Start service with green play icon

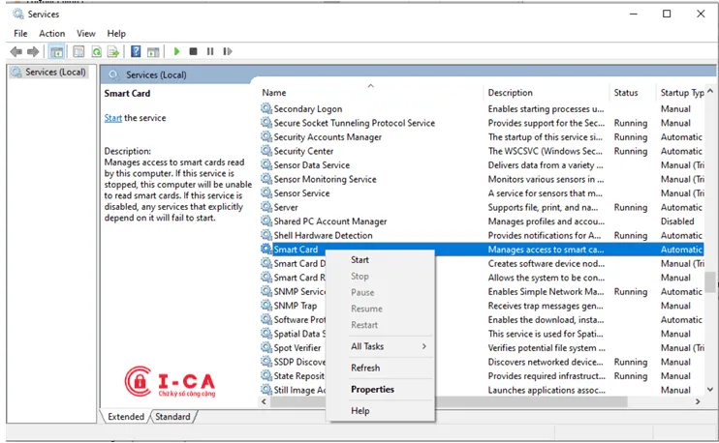tap(176, 51)
